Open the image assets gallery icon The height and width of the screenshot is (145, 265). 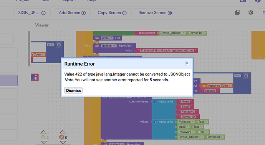click(x=238, y=12)
